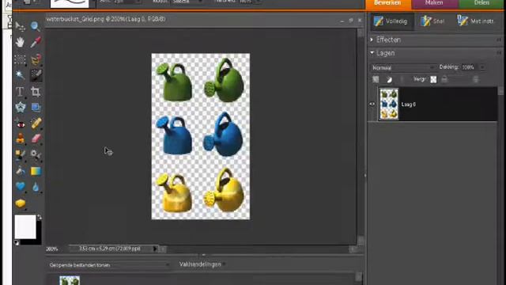Select the Clone Stamp tool

pos(20,139)
